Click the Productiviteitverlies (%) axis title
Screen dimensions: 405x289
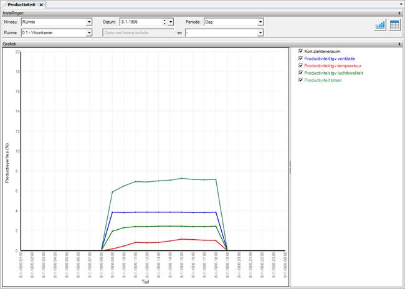[7, 163]
